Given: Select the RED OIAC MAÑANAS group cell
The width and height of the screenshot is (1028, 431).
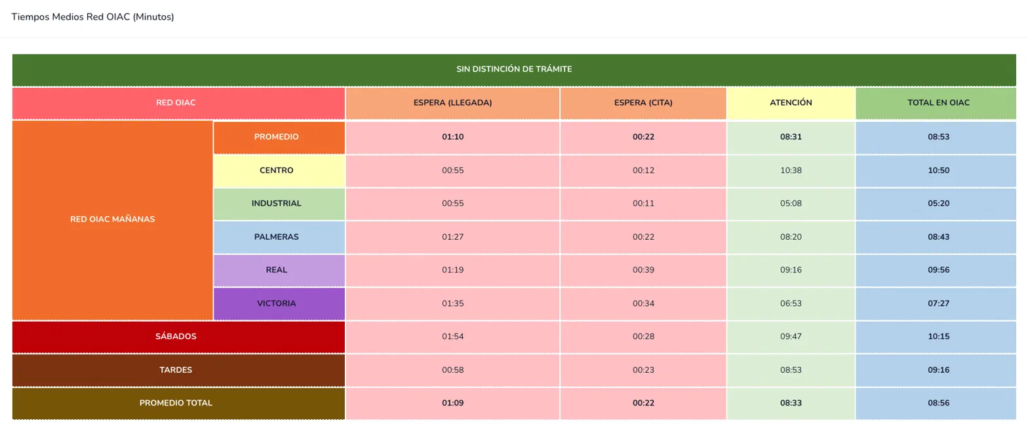Looking at the screenshot, I should click(x=113, y=220).
